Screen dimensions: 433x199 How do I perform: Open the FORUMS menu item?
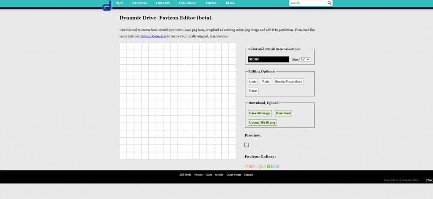click(162, 3)
